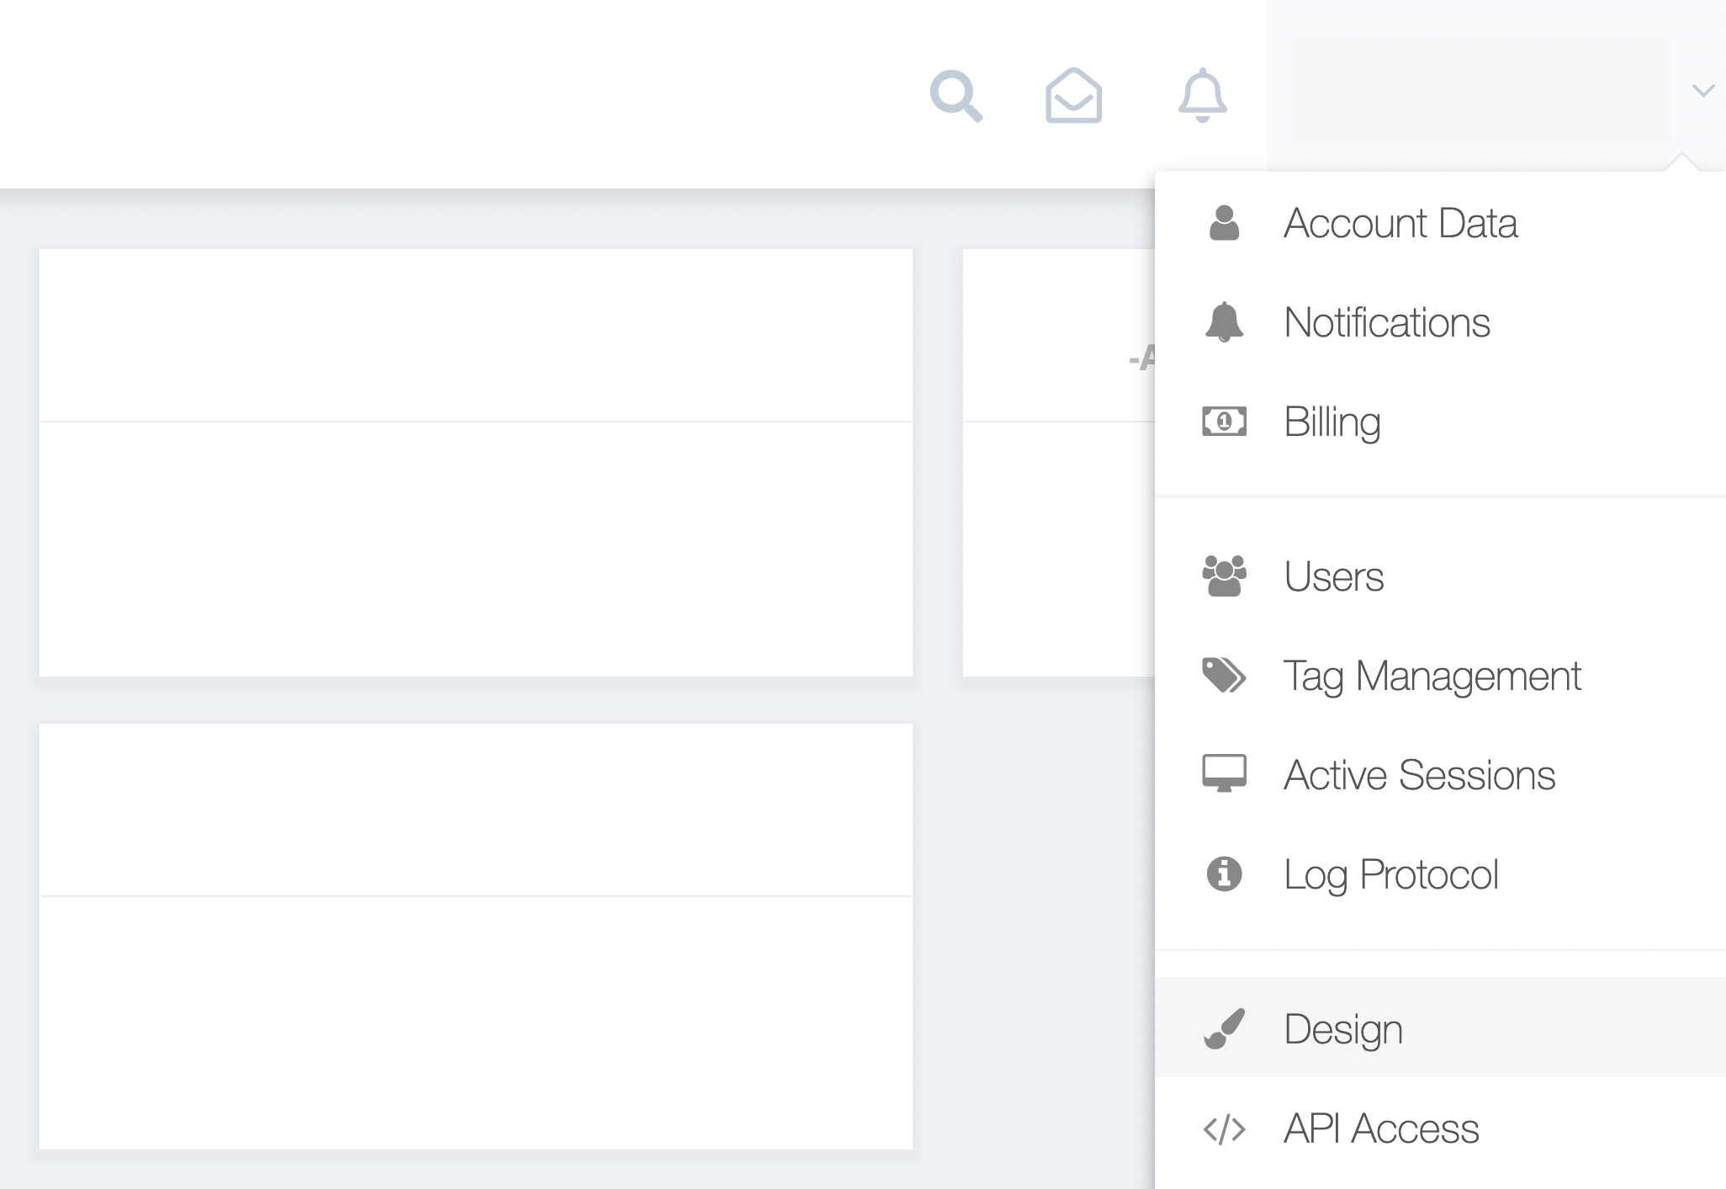1726x1189 pixels.
Task: Click the search magnifier icon
Action: point(956,97)
